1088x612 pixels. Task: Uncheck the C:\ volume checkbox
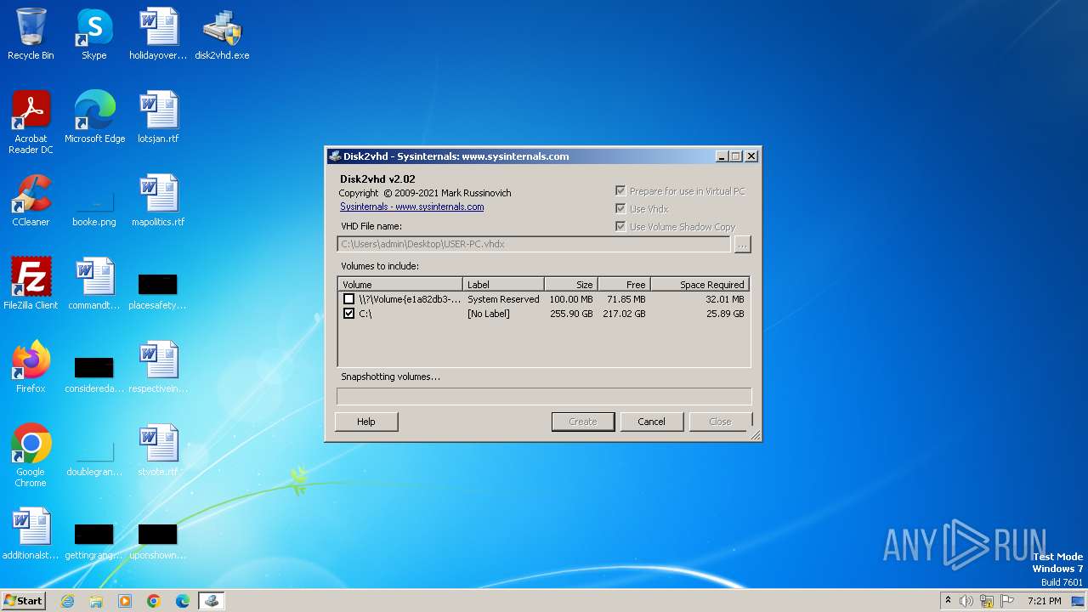348,314
